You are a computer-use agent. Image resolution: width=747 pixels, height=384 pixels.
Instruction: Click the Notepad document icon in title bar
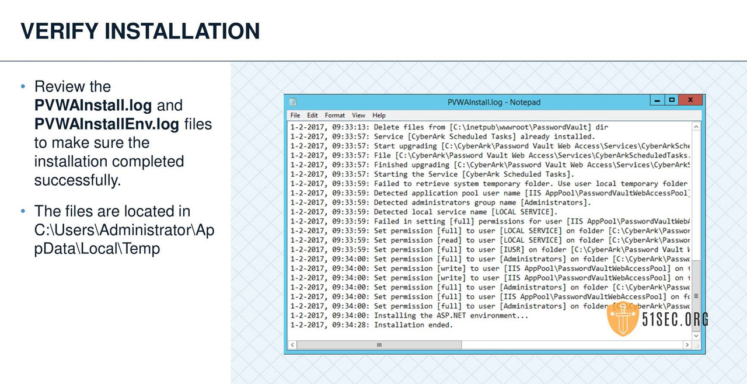click(293, 102)
